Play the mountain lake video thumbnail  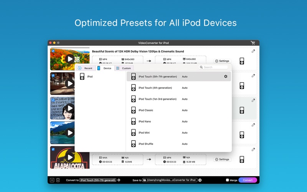(x=70, y=133)
